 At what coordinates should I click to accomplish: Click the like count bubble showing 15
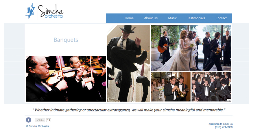click(x=49, y=120)
